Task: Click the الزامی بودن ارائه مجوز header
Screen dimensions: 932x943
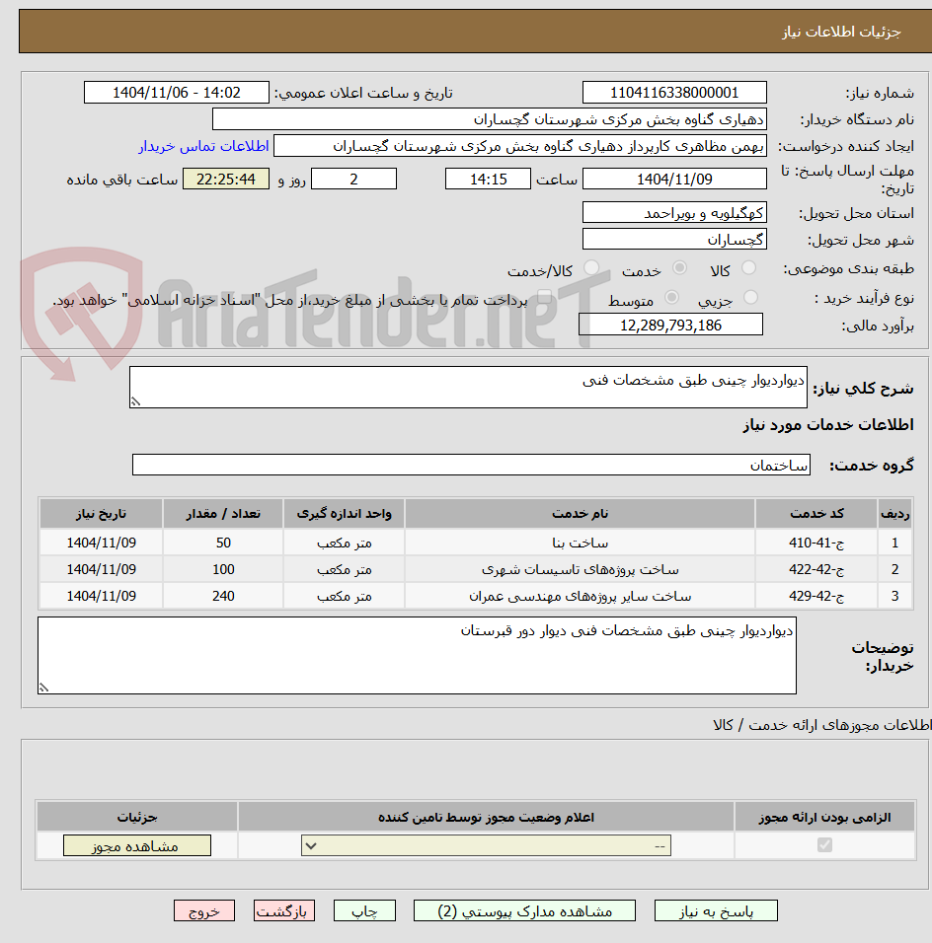Action: (x=824, y=817)
